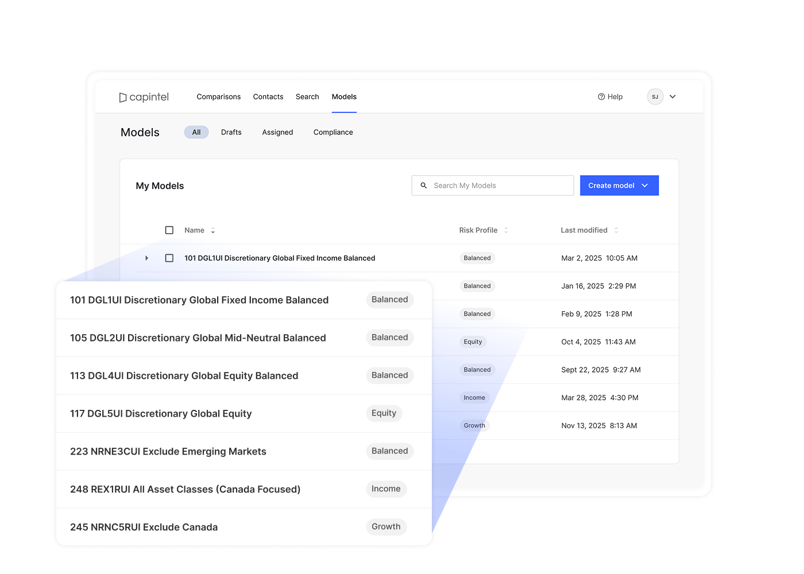The height and width of the screenshot is (574, 804).
Task: Click the Search My Models input field
Action: [500, 185]
